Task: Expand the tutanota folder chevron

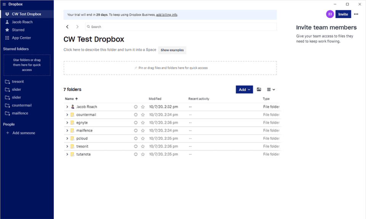Action: tap(67, 154)
